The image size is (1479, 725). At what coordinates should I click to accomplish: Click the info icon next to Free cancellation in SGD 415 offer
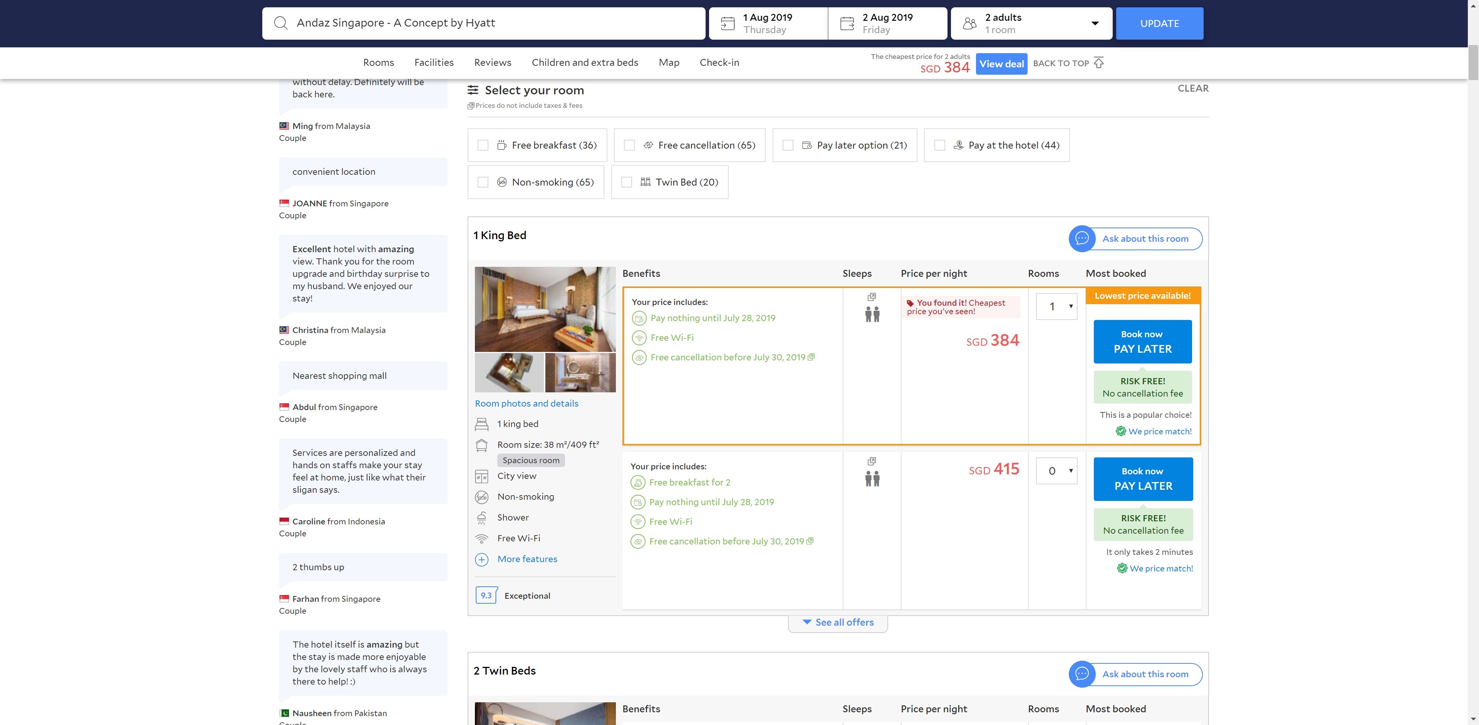810,541
